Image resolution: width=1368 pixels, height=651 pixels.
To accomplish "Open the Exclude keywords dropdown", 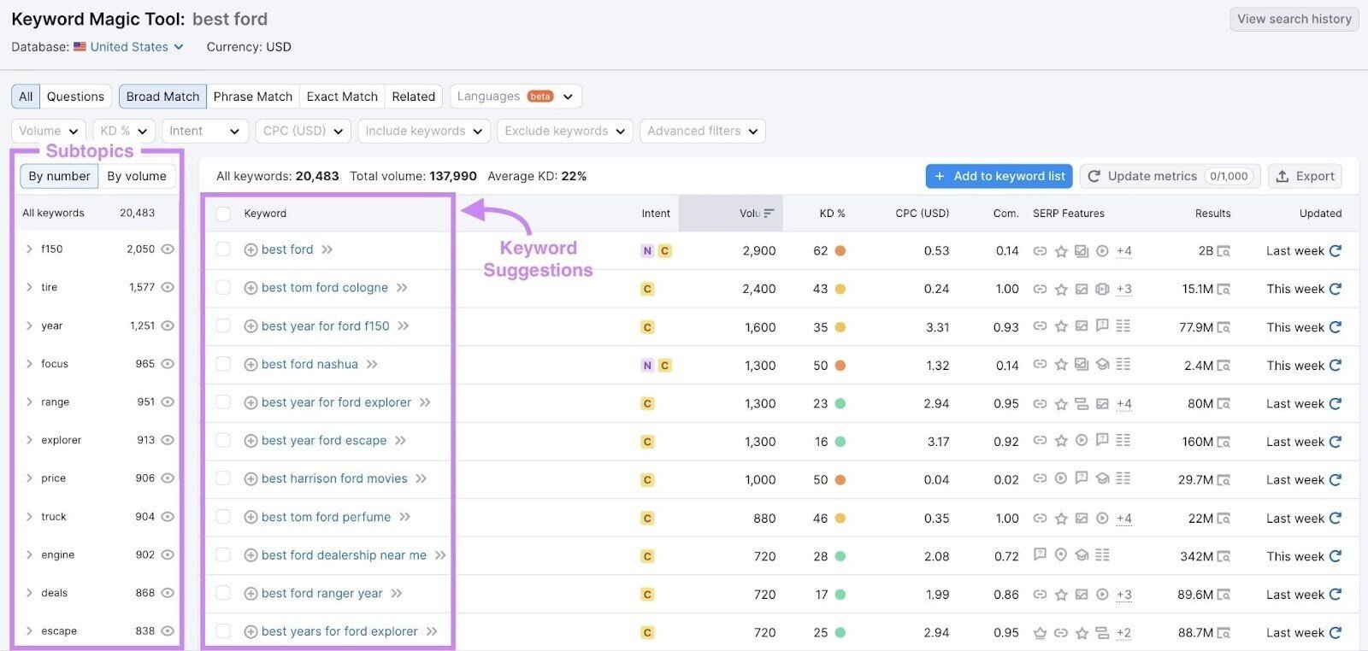I will tap(564, 131).
